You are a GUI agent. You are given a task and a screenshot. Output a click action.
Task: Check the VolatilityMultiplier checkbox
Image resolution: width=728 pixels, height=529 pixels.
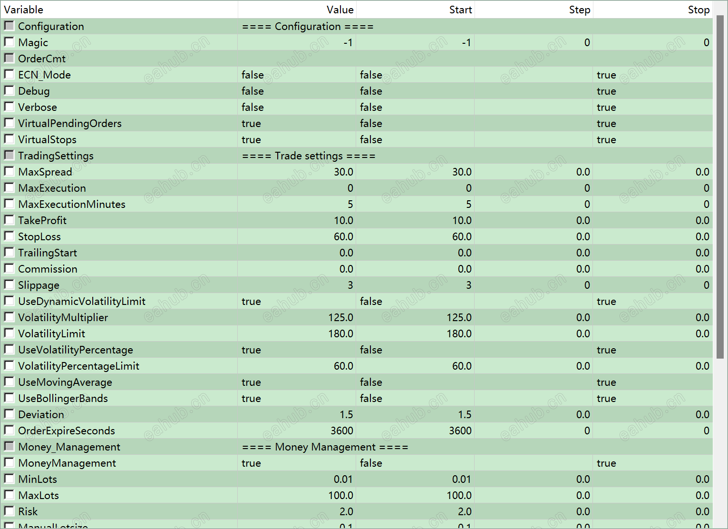[9, 317]
